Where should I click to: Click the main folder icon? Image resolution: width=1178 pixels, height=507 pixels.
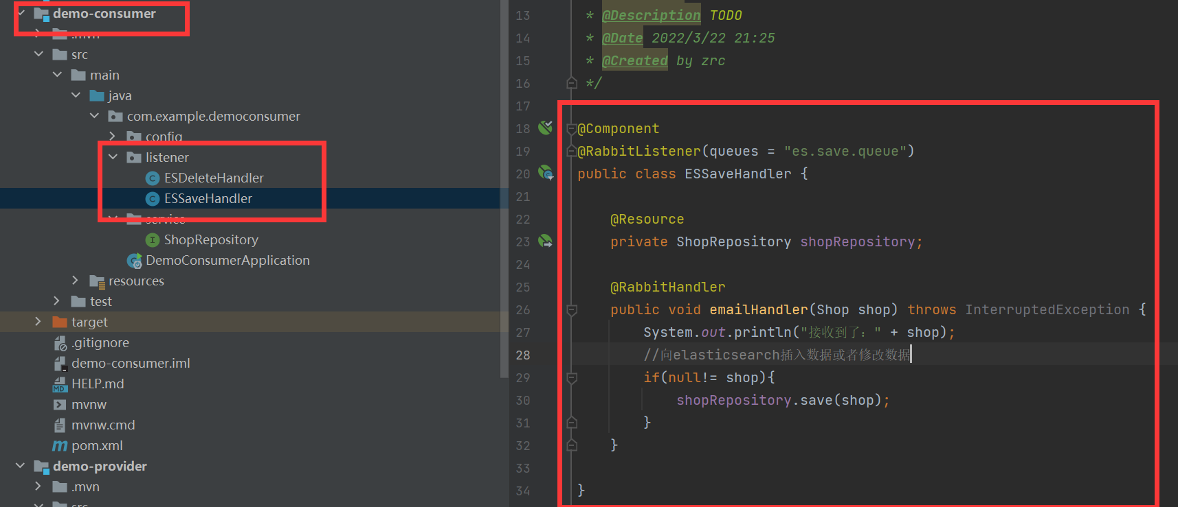[78, 75]
